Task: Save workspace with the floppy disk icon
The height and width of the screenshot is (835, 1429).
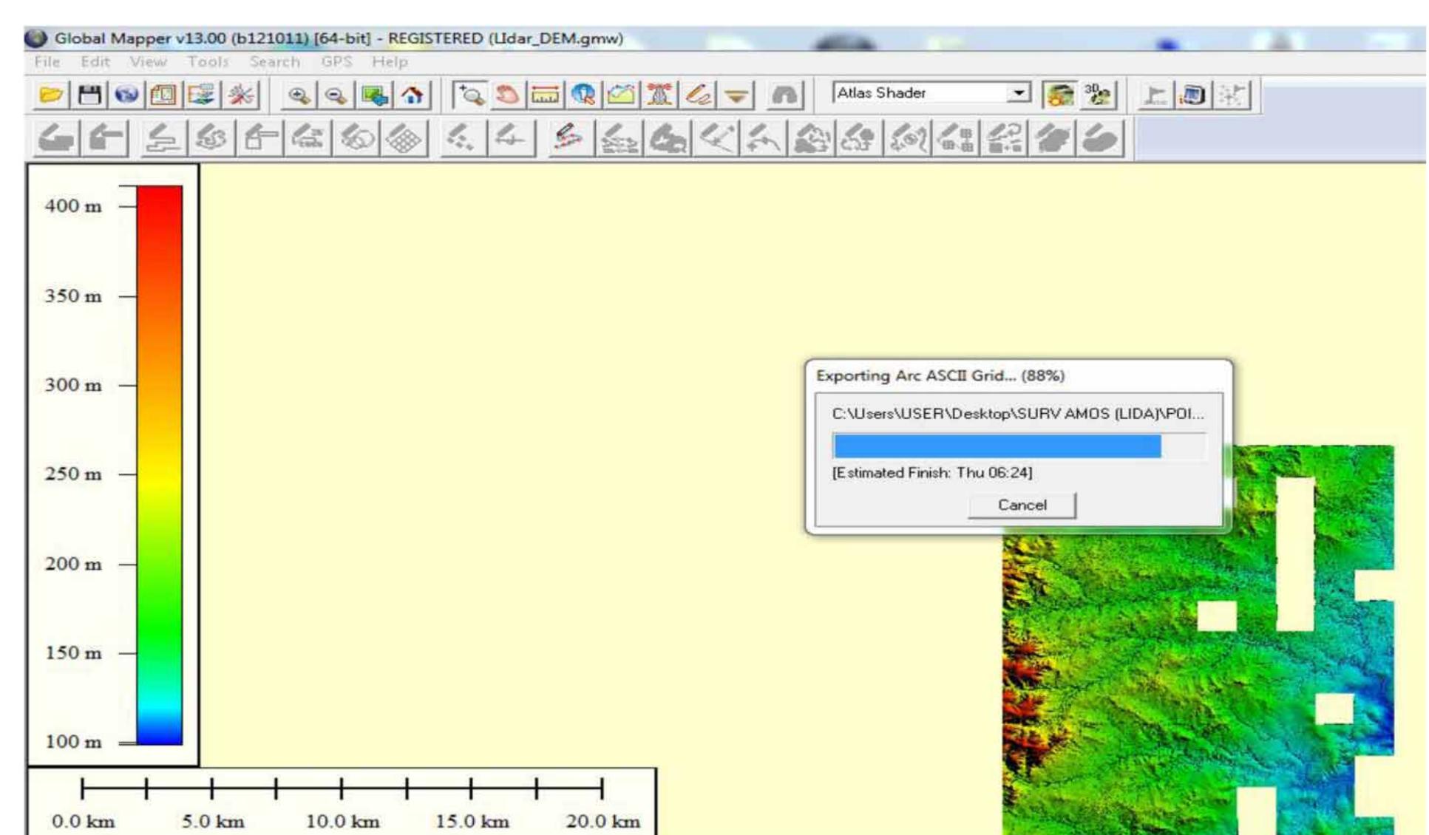Action: (x=90, y=95)
